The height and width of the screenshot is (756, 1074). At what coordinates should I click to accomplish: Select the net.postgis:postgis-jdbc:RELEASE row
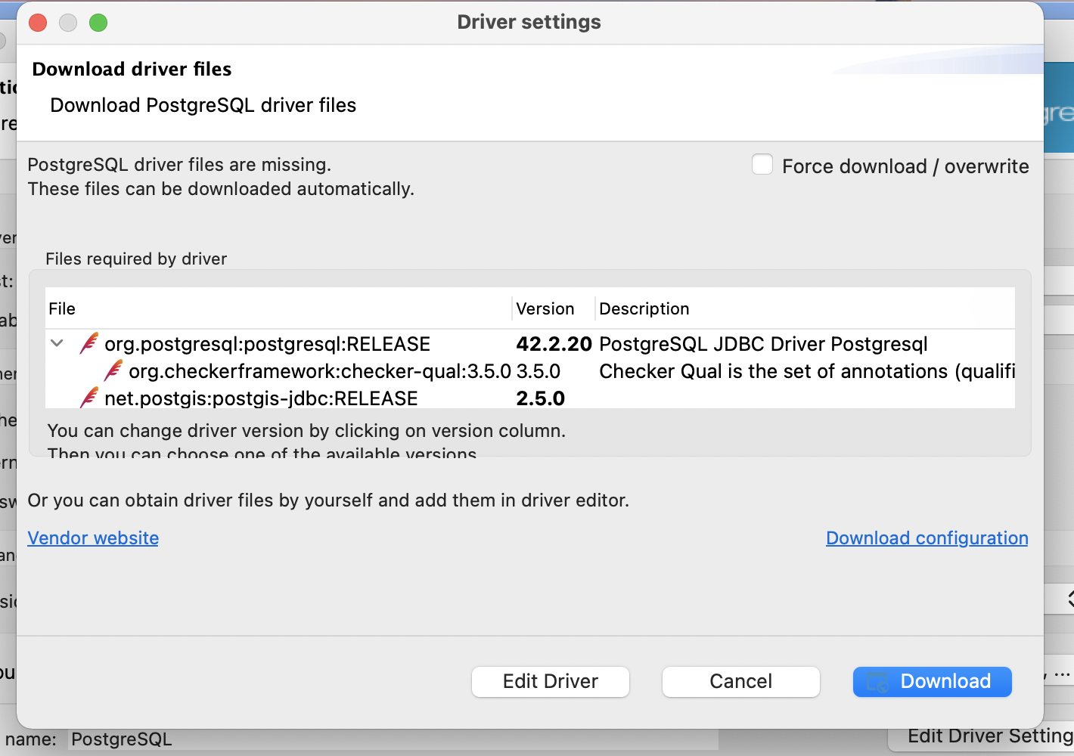coord(530,398)
